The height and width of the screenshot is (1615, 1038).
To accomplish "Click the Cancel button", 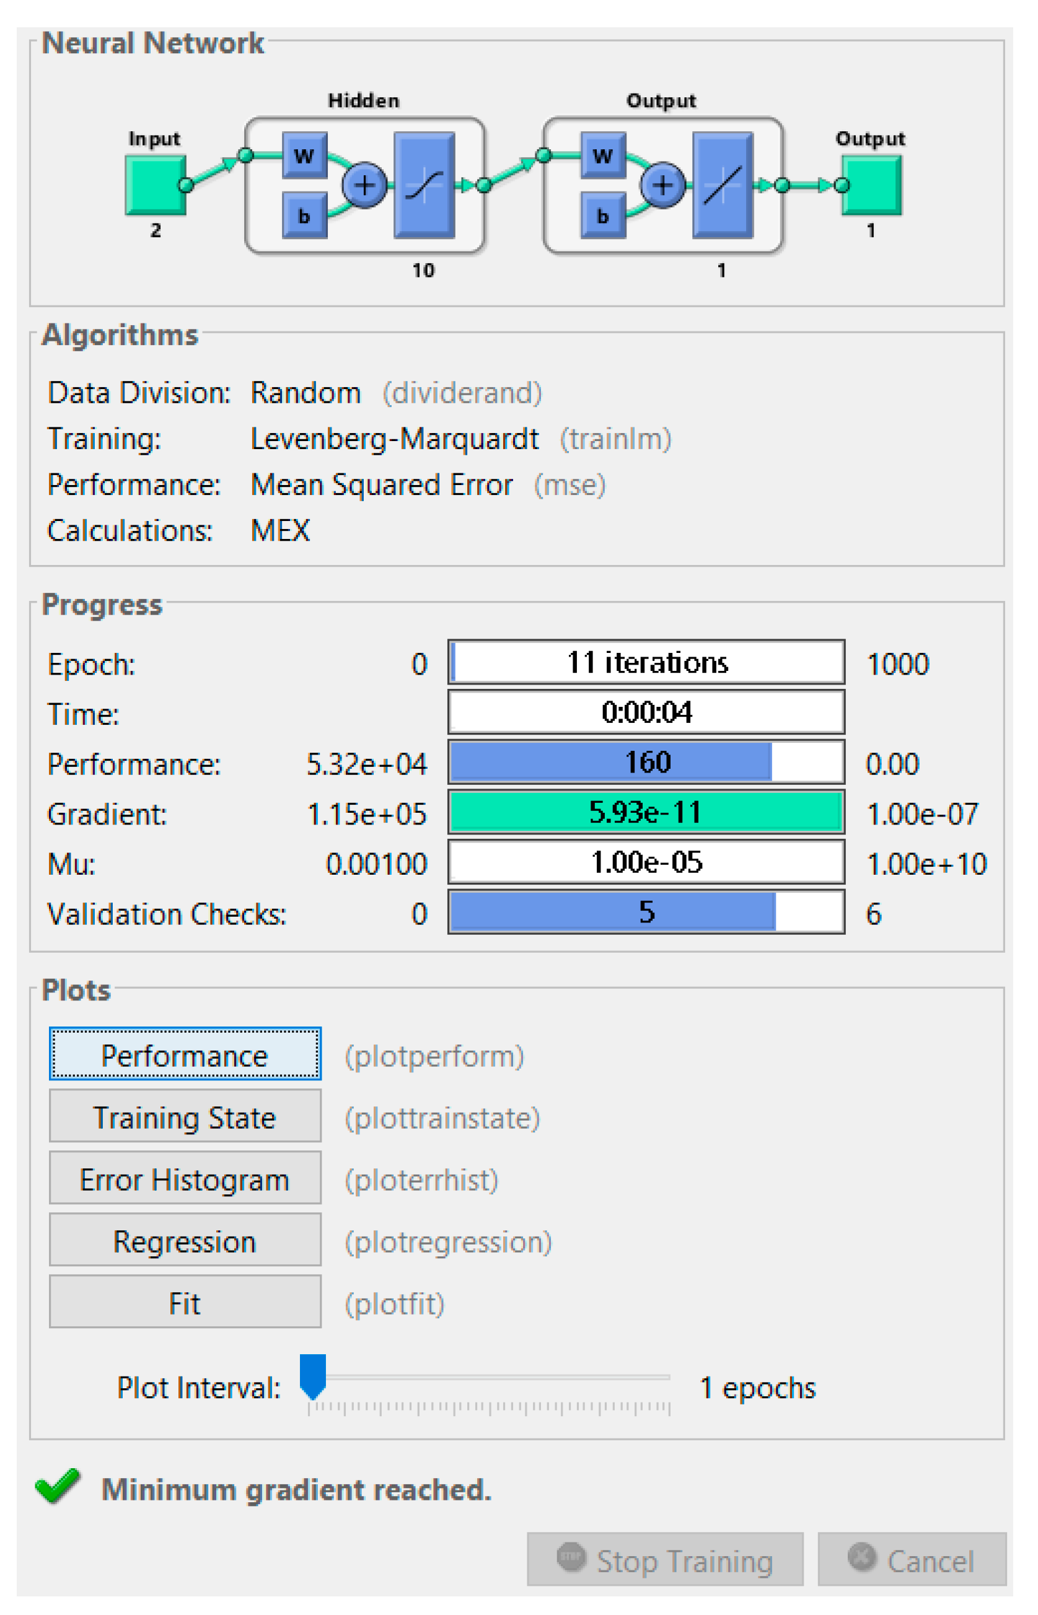I will tap(912, 1560).
